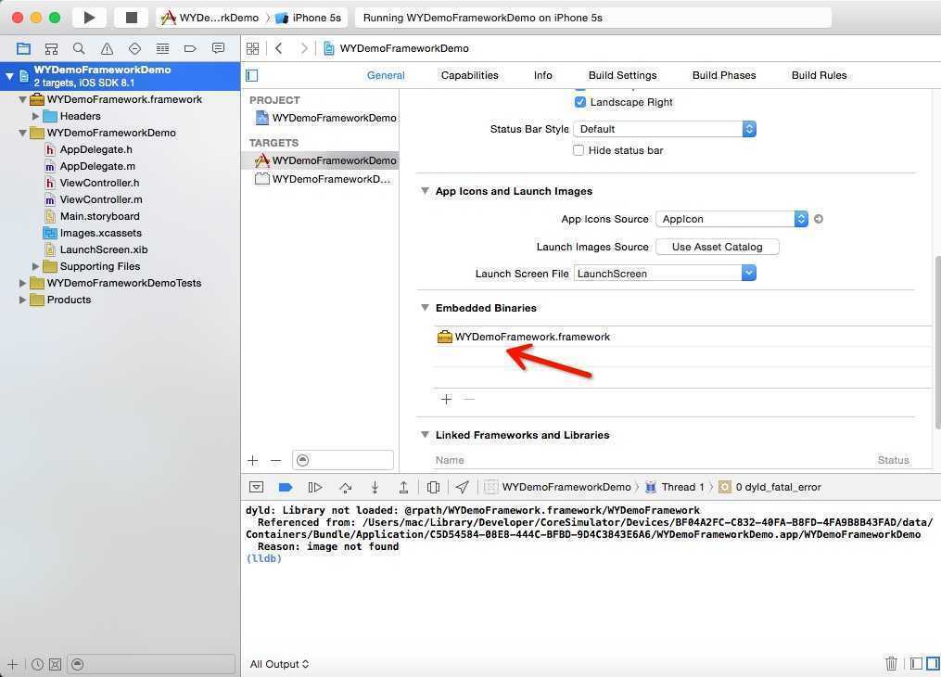941x677 pixels.
Task: Collapse the Linked Frameworks and Libraries section
Action: (x=425, y=435)
